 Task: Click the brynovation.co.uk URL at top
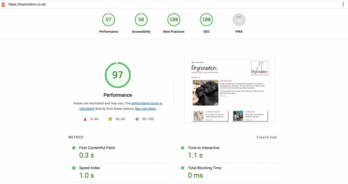click(27, 5)
